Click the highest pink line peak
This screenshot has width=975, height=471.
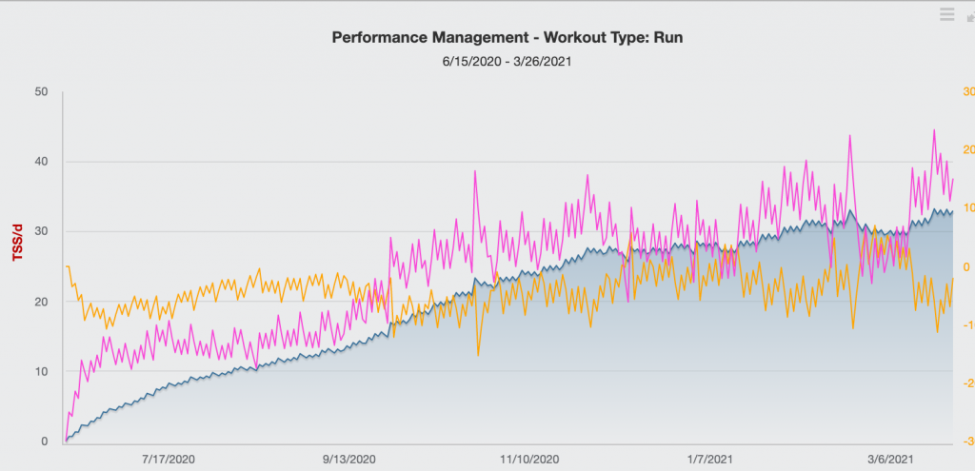point(933,130)
